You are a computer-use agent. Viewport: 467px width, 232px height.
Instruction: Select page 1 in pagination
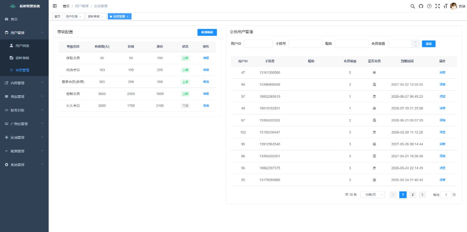tap(403, 195)
